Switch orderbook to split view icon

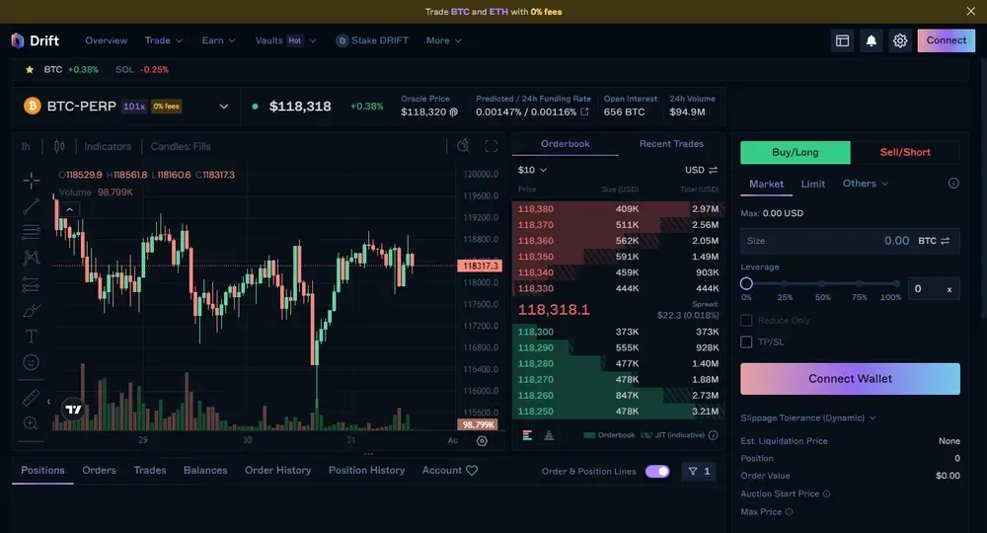coord(527,435)
